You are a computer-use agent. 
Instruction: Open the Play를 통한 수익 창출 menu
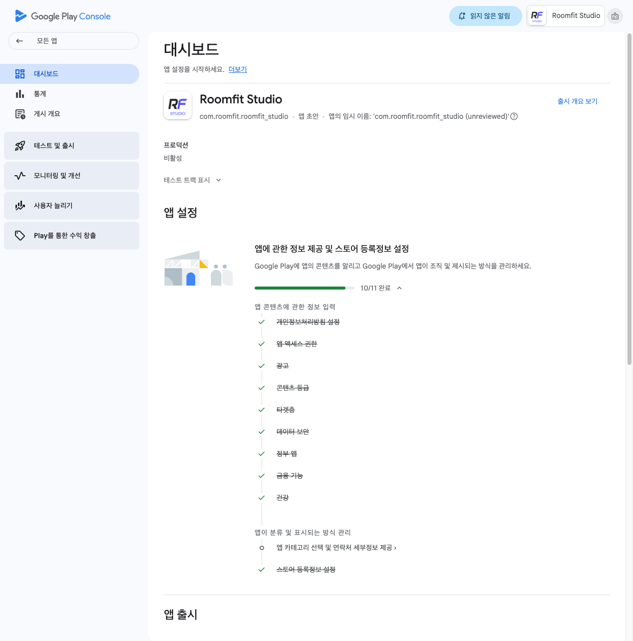pyautogui.click(x=71, y=236)
